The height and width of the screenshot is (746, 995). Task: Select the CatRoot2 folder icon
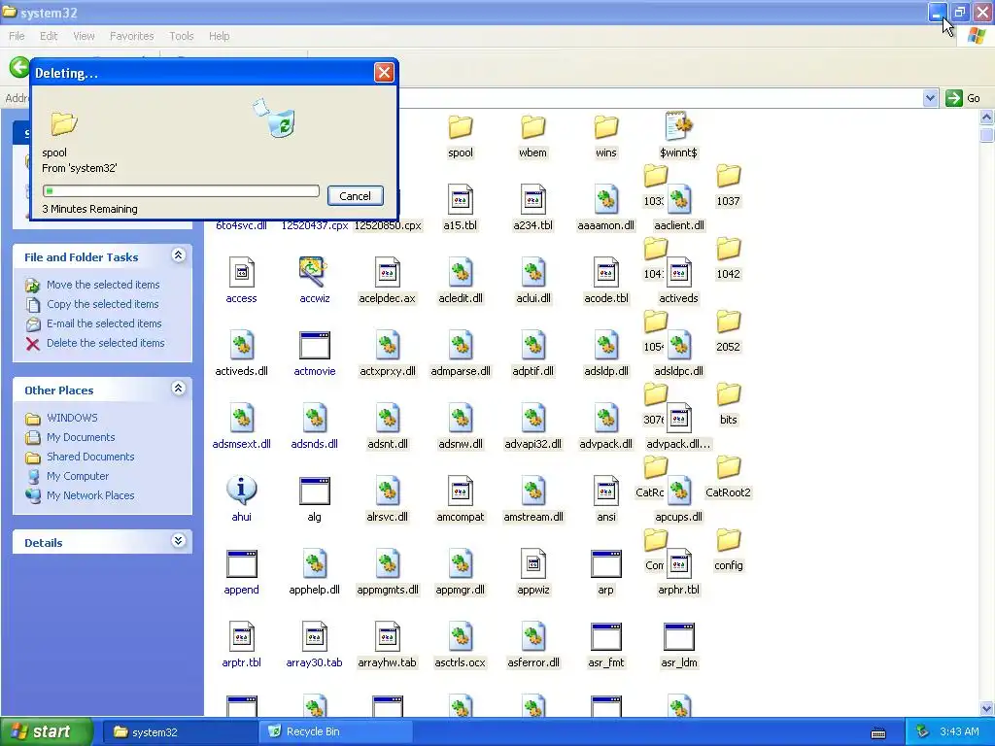click(x=729, y=467)
